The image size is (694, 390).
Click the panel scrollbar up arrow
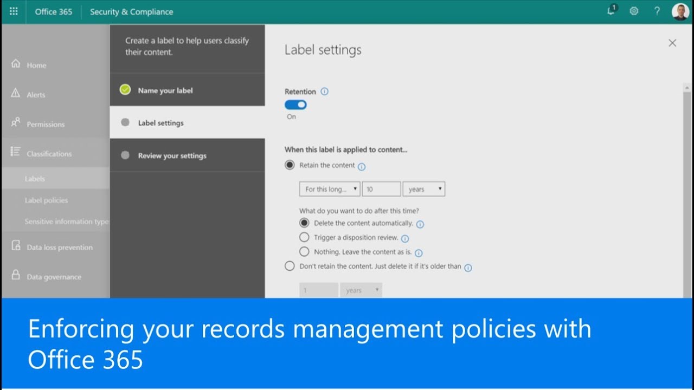(687, 88)
